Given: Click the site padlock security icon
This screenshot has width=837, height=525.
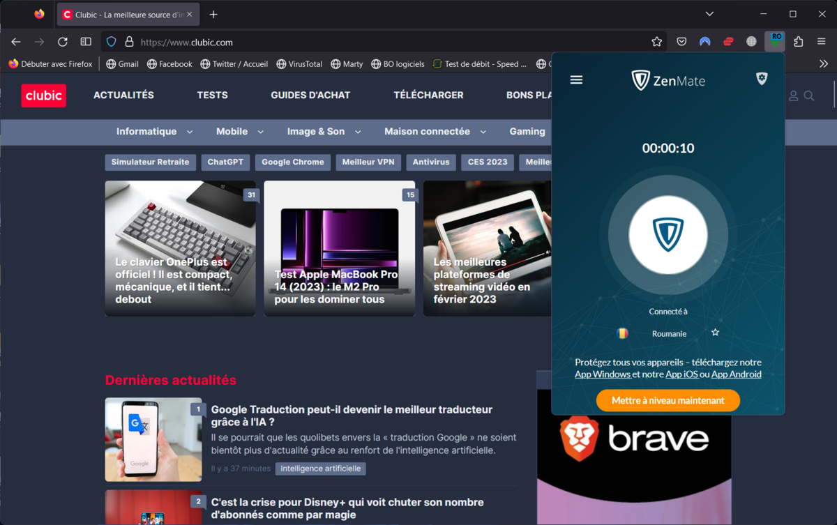Looking at the screenshot, I should [x=129, y=42].
